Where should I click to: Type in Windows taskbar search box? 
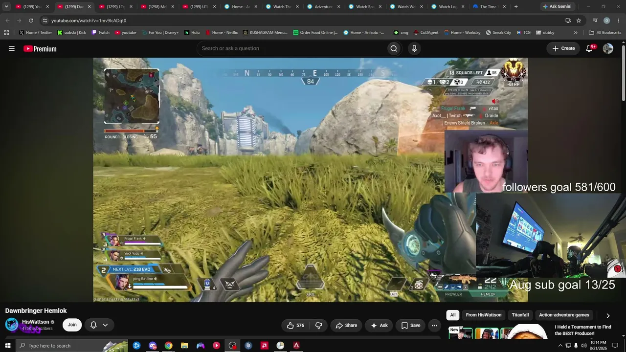72,346
